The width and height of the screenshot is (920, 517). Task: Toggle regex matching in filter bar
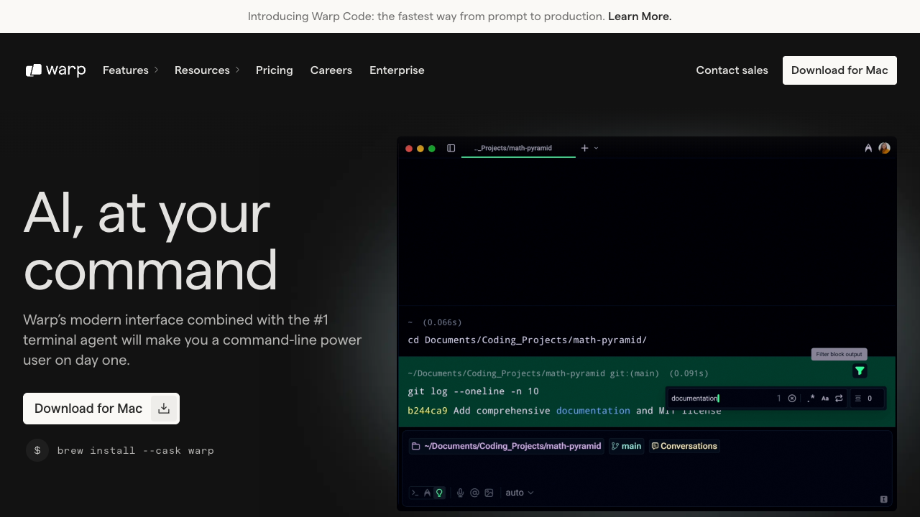[811, 399]
